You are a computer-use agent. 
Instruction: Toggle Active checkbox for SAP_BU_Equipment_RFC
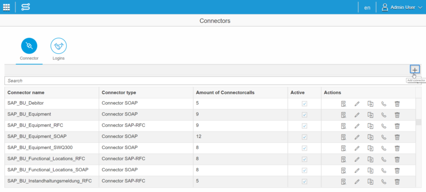pos(305,126)
